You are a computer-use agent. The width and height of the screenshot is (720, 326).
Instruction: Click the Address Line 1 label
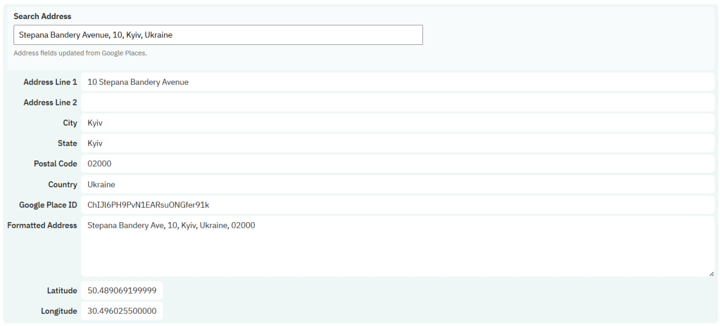click(50, 82)
